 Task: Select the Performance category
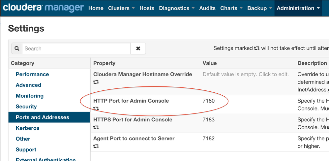pyautogui.click(x=32, y=74)
